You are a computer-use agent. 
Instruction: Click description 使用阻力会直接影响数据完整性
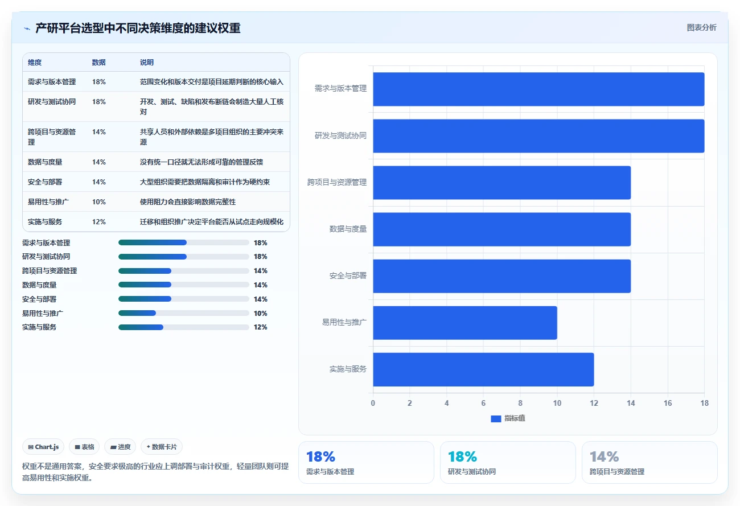(x=188, y=202)
